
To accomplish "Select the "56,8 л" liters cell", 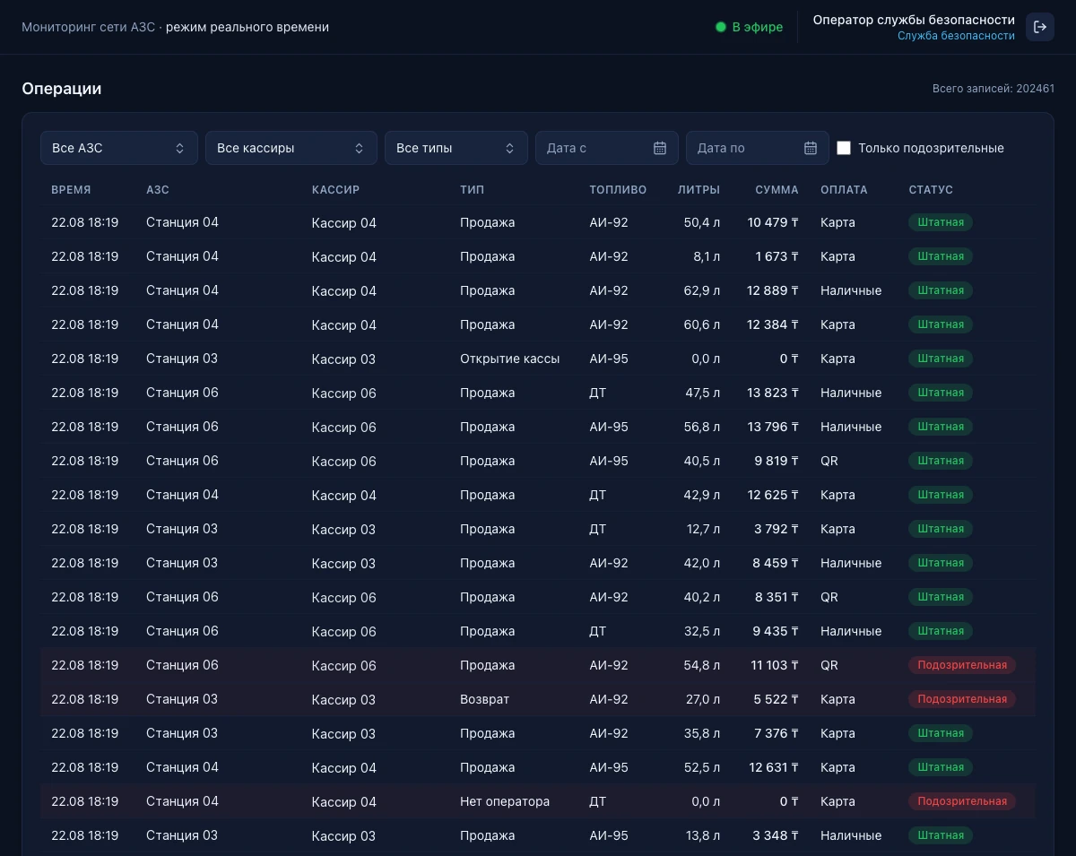I will coord(702,427).
